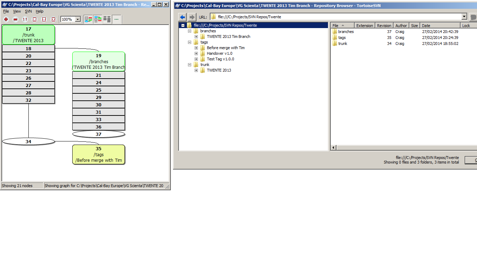Image resolution: width=477 pixels, height=272 pixels.
Task: Click the Before merge with Tim folder icon
Action: pyautogui.click(x=203, y=48)
